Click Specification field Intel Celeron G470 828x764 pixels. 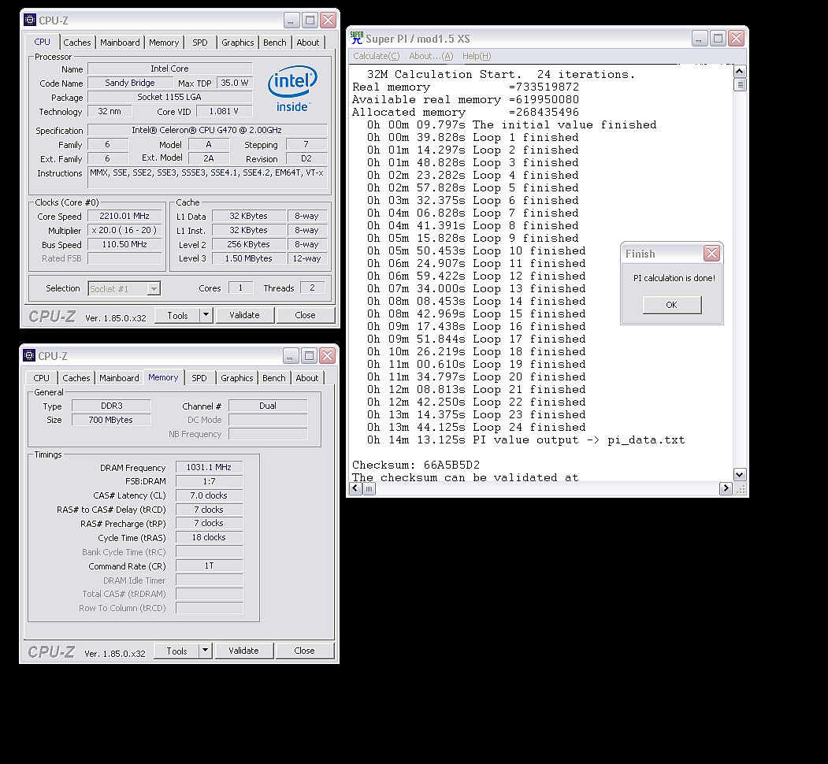(207, 130)
